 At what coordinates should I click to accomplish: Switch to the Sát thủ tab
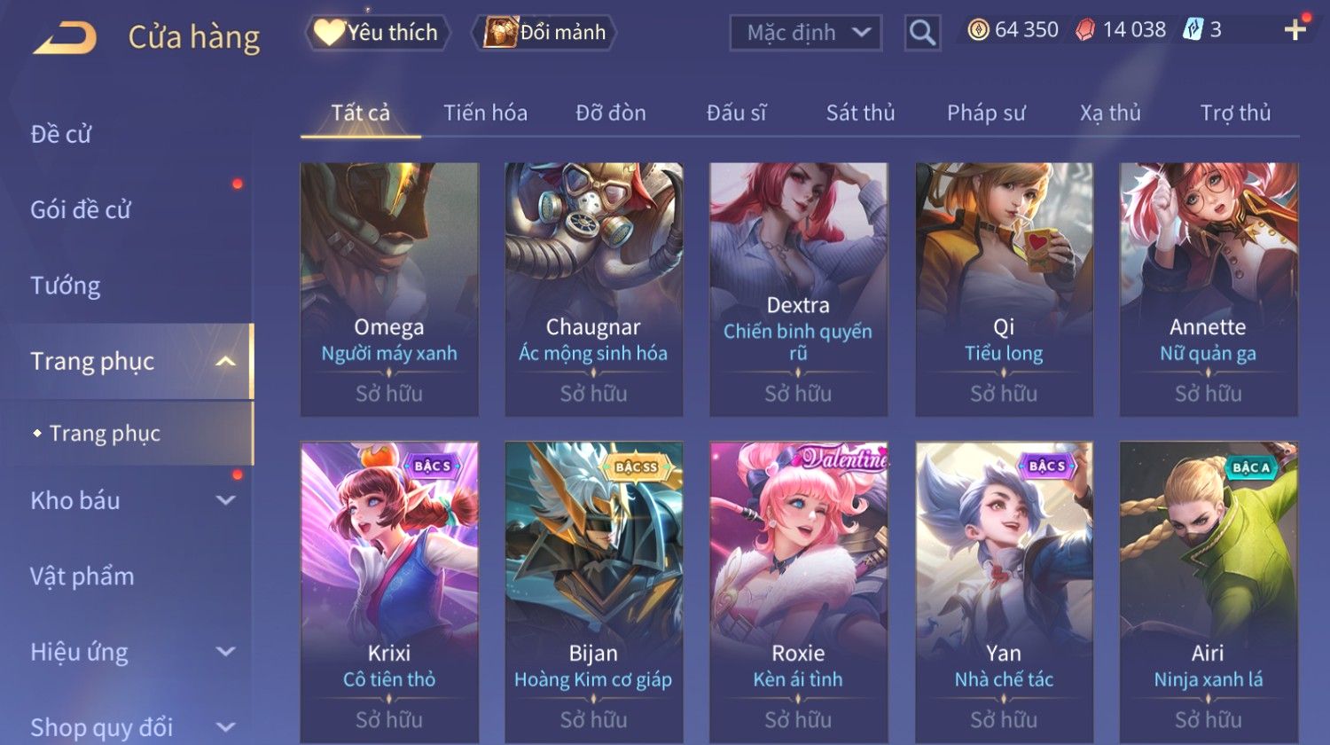(860, 113)
